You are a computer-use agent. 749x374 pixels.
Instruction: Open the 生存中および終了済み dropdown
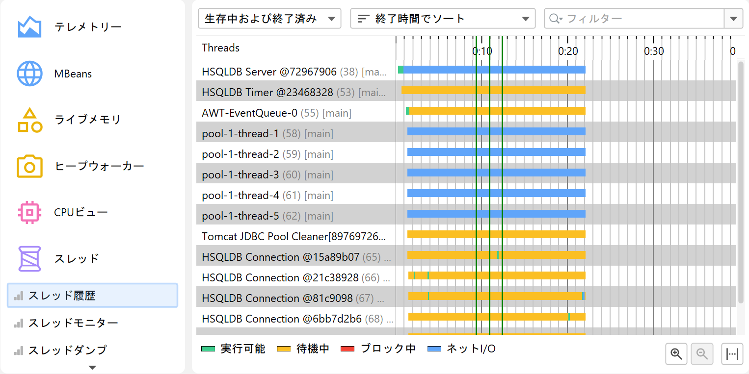click(x=269, y=19)
